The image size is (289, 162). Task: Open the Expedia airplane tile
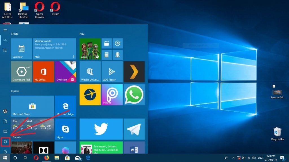click(90, 95)
